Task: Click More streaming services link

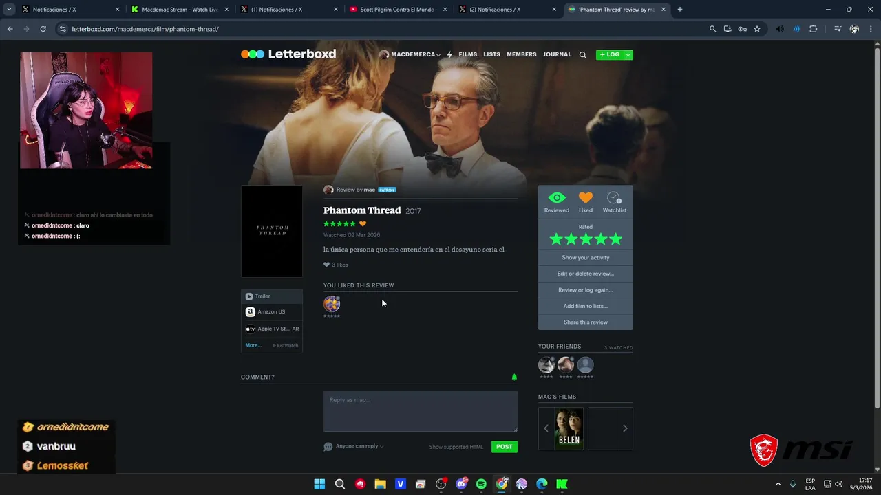Action: point(253,345)
